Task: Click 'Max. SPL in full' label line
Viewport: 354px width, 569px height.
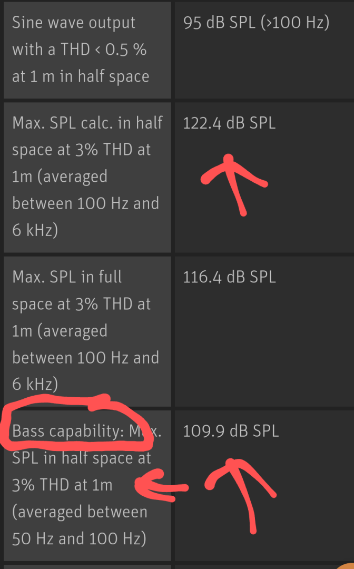Action: [67, 277]
